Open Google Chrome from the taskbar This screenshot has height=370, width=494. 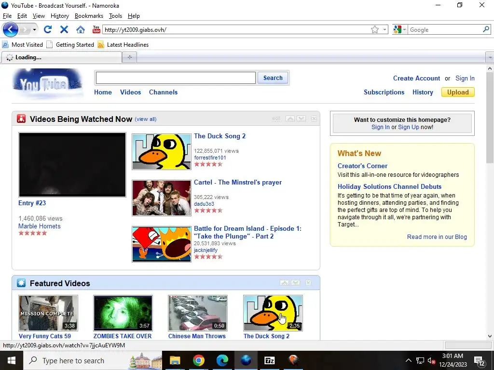coord(198,360)
